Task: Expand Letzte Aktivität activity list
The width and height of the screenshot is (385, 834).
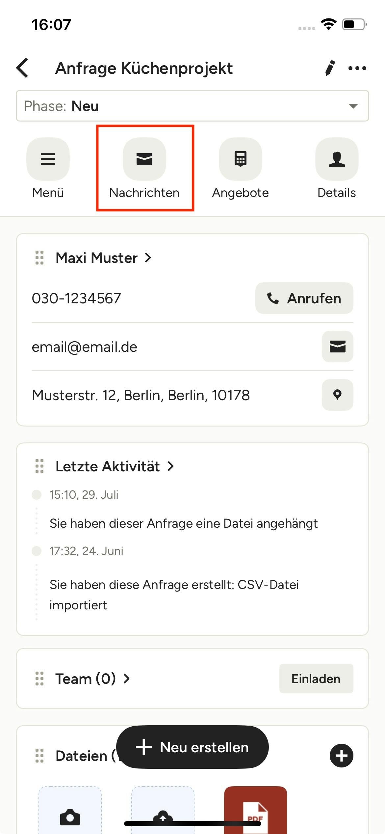Action: click(115, 466)
